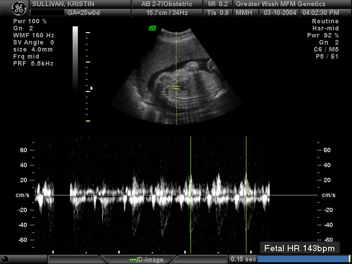Click the blank tab left of D-image
Screen dimensions: 352x264
(73, 259)
